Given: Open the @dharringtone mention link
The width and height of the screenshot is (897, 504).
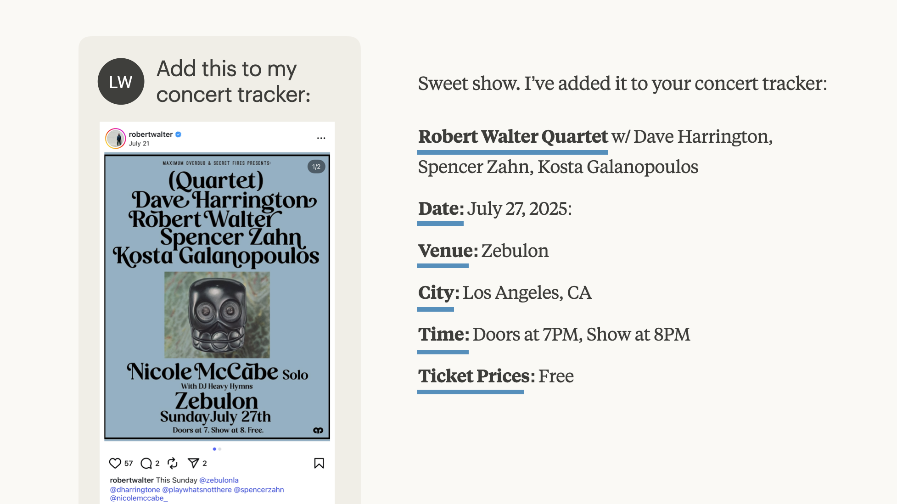Looking at the screenshot, I should click(135, 490).
